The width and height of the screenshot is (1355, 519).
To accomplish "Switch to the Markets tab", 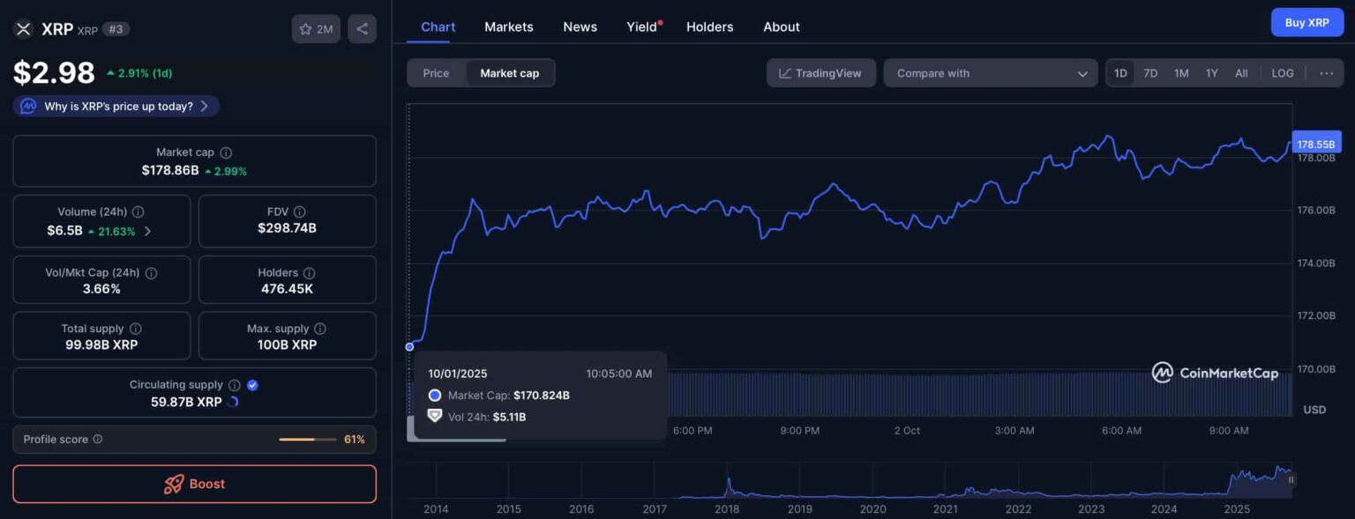I will point(508,26).
